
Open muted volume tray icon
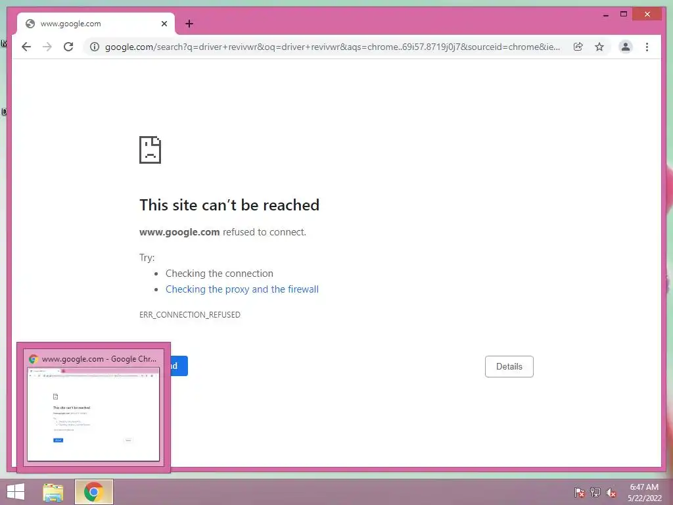click(611, 492)
